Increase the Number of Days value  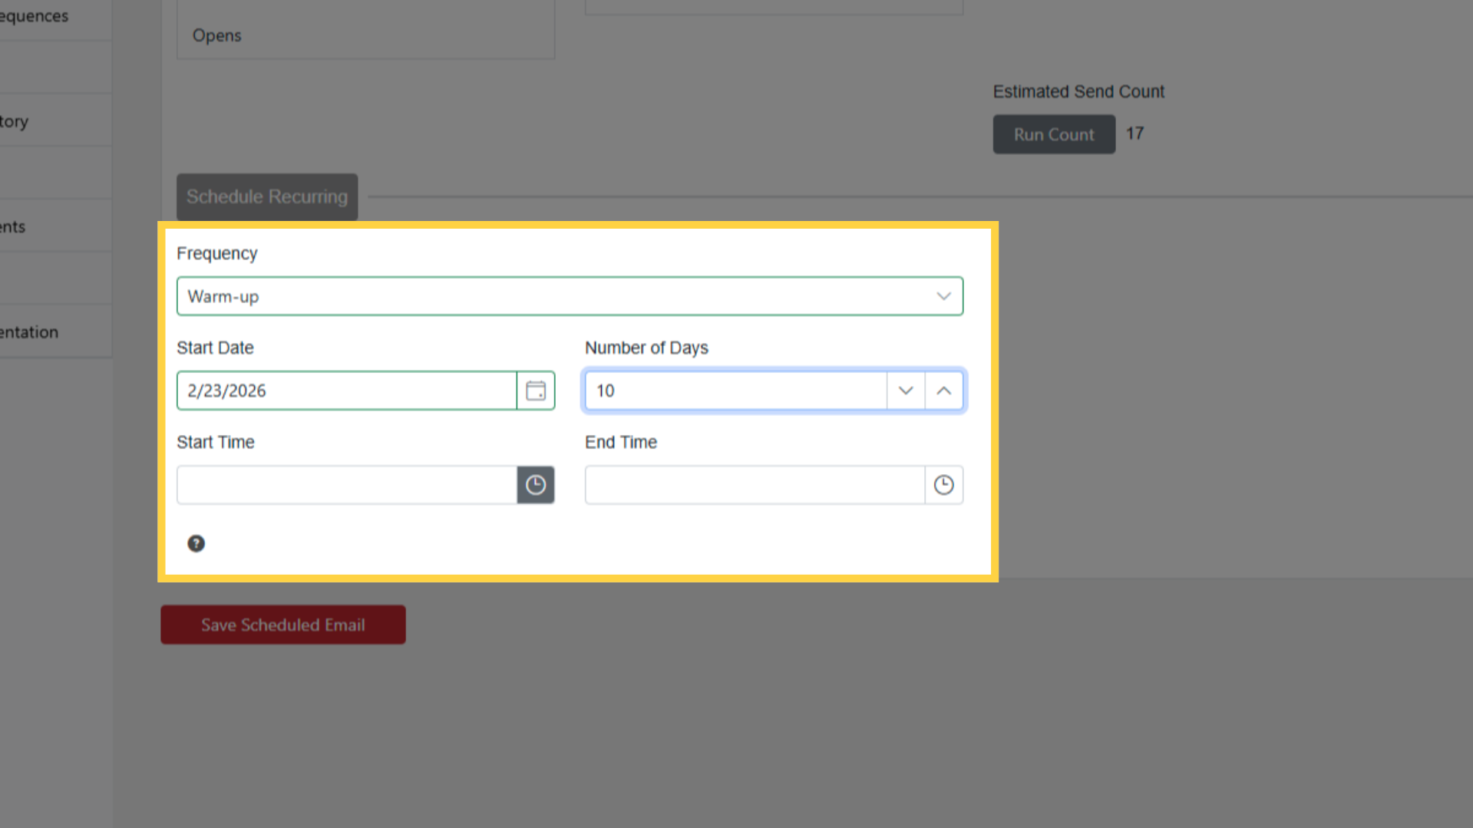944,391
